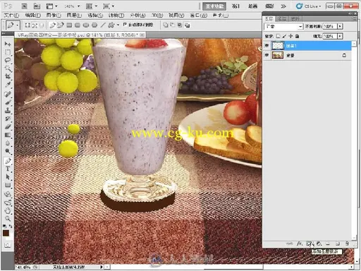Toggle lock all icon
Image resolution: width=361 pixels, height=271 pixels.
click(x=297, y=36)
